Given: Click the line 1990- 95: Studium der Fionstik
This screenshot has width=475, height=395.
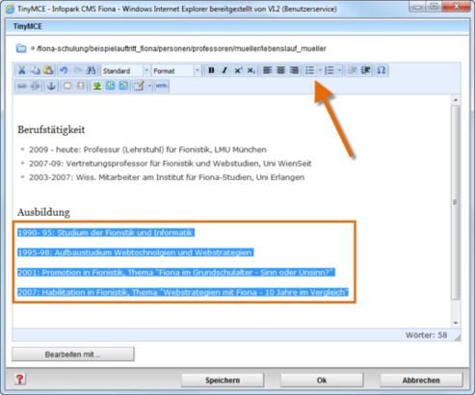Looking at the screenshot, I should (x=106, y=232).
